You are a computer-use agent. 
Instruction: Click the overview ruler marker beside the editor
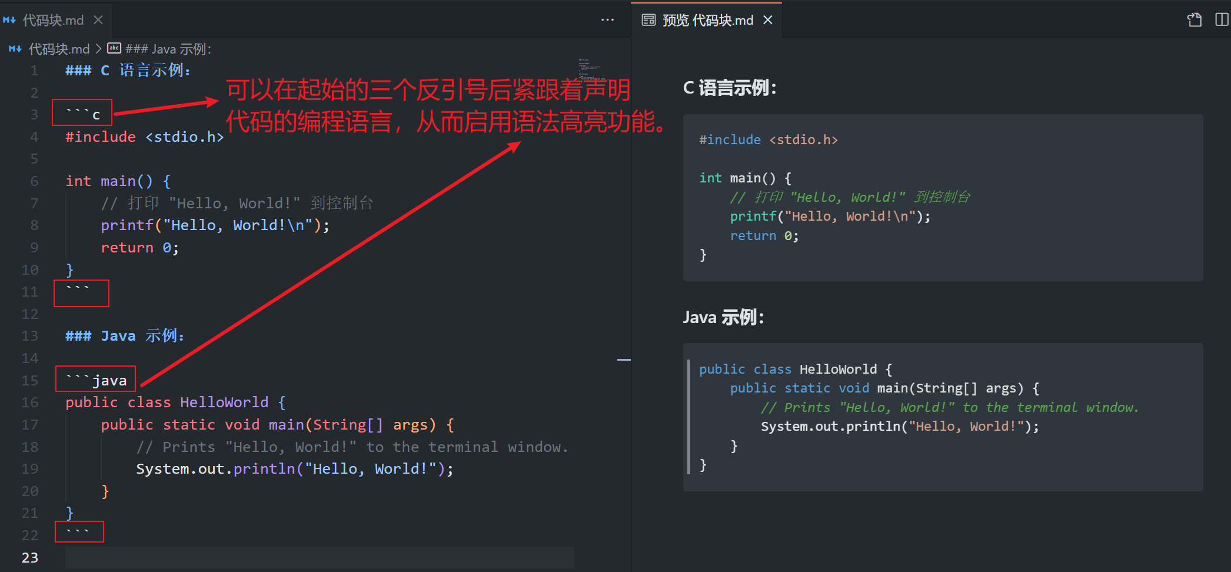[624, 360]
